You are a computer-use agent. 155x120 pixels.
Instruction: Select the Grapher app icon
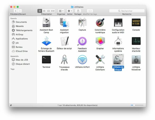pos(100,41)
